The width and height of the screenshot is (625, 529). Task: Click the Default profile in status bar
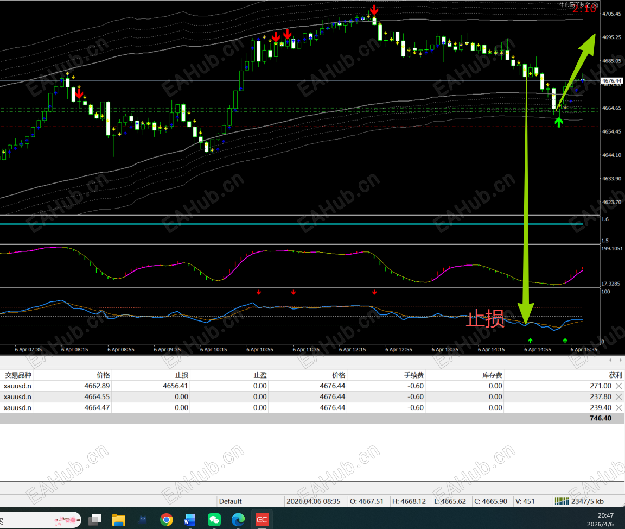coord(231,501)
